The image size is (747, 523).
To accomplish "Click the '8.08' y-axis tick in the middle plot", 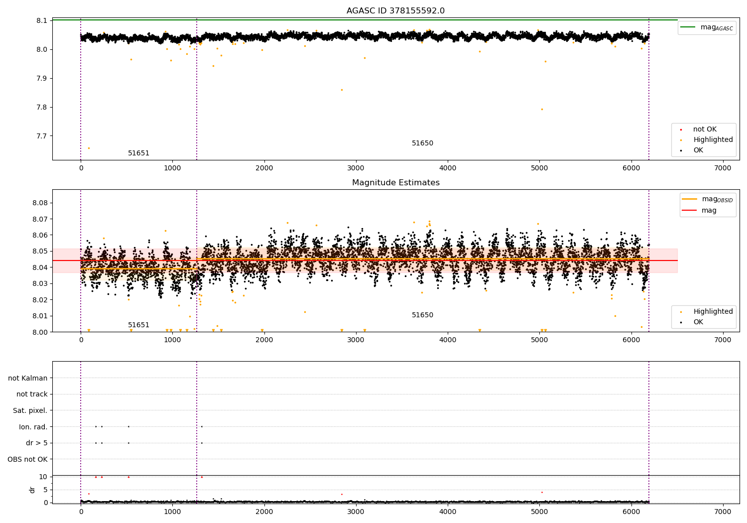I will (x=40, y=203).
